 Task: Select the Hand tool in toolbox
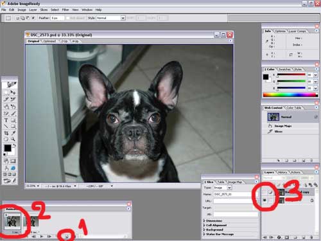(x=6, y=139)
